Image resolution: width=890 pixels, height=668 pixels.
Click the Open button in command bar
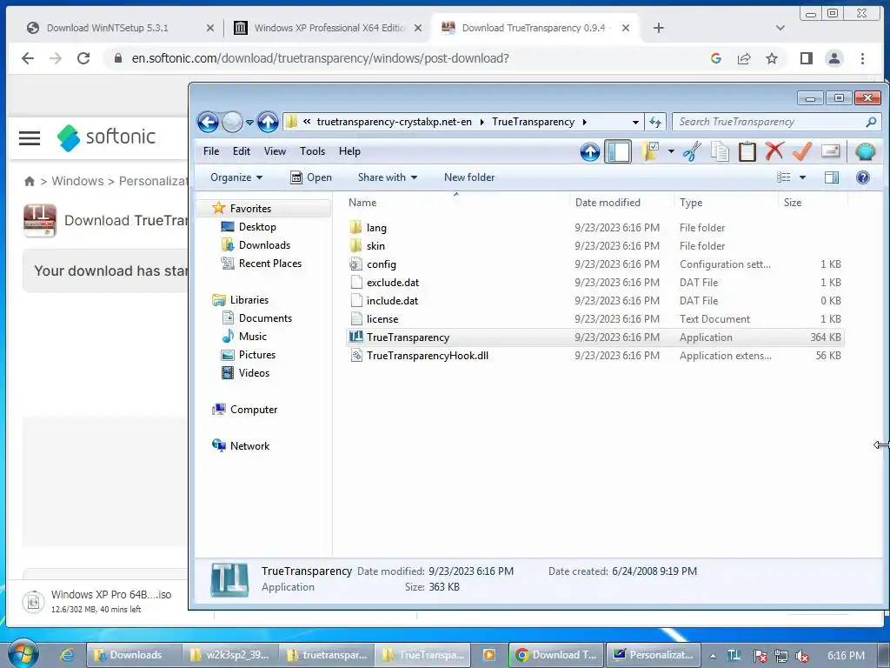coord(311,177)
